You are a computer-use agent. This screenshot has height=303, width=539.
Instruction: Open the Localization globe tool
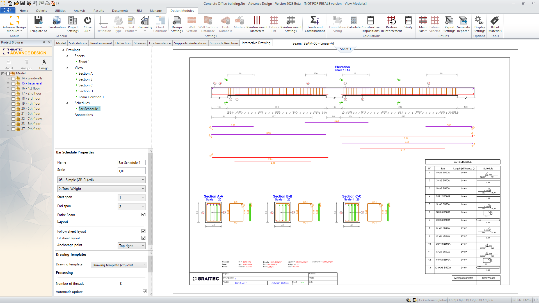[x=57, y=22]
